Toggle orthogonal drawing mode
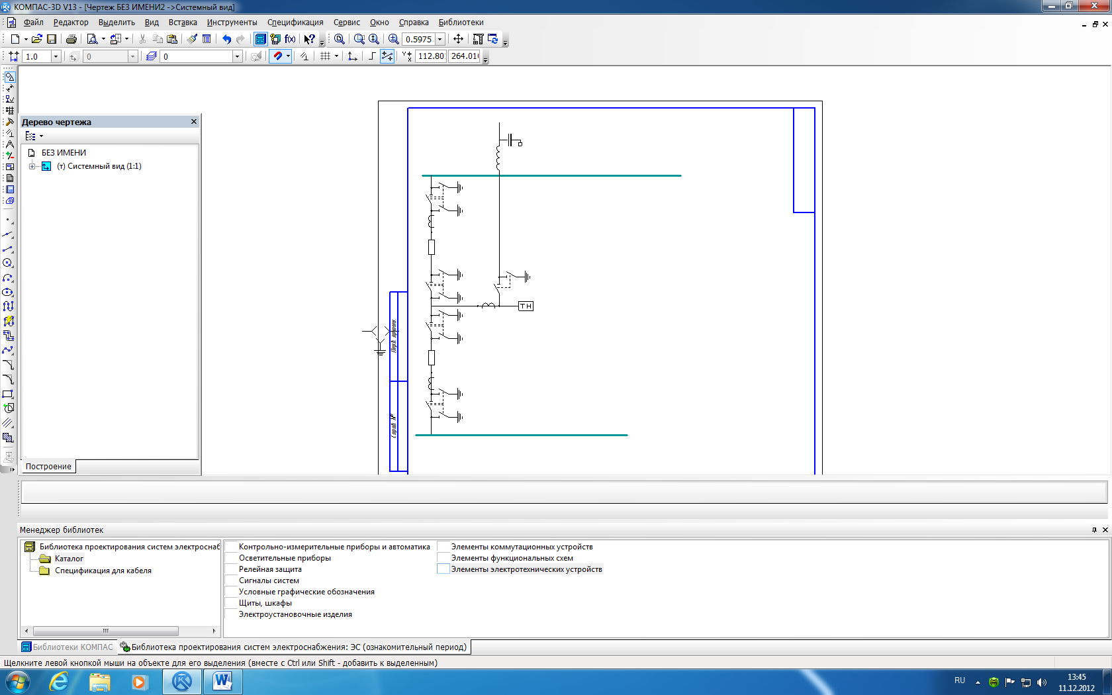Viewport: 1112px width, 695px height. click(x=372, y=56)
